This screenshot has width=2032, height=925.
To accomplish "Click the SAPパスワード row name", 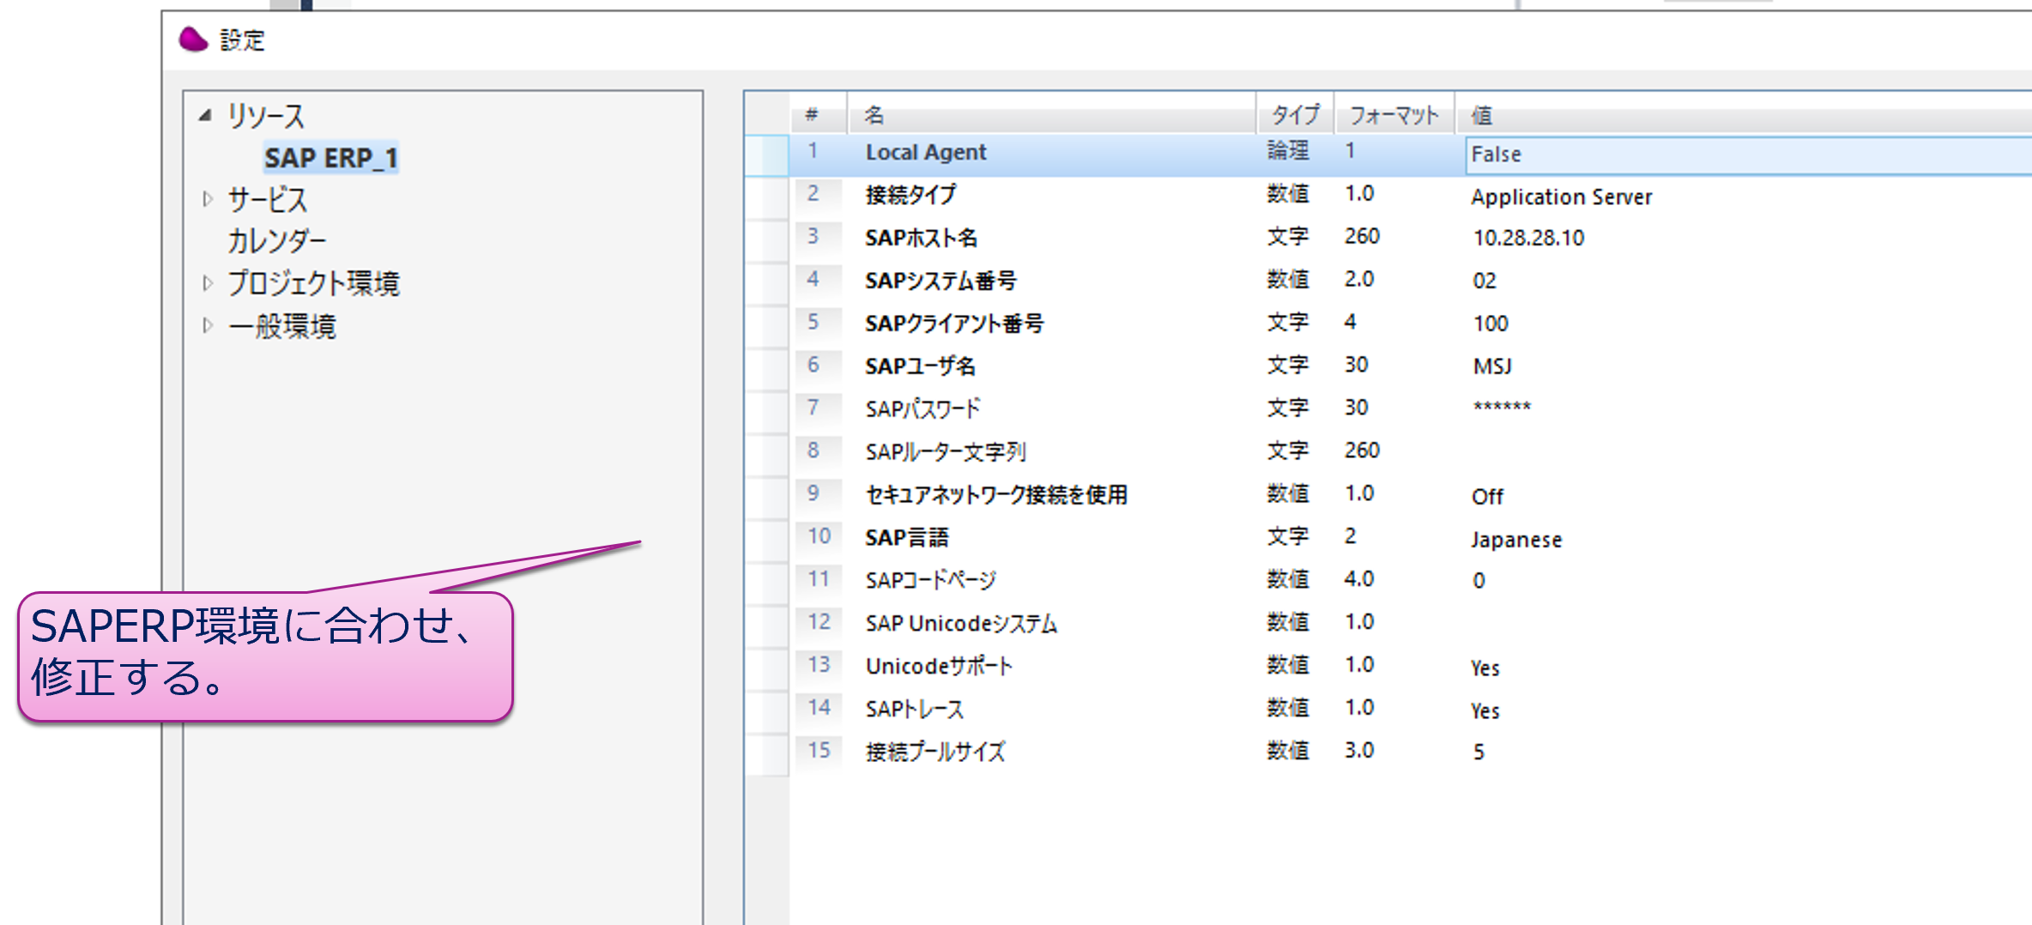I will pyautogui.click(x=922, y=409).
